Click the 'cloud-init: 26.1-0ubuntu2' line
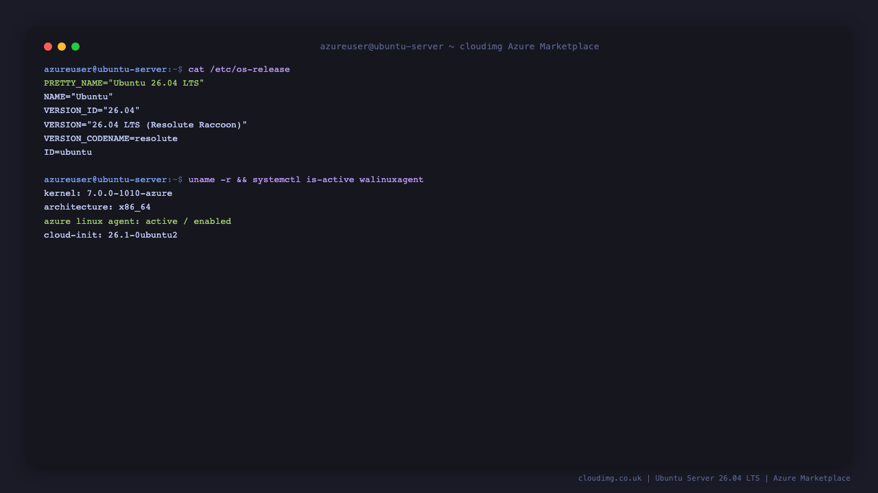The width and height of the screenshot is (878, 493). 111,235
